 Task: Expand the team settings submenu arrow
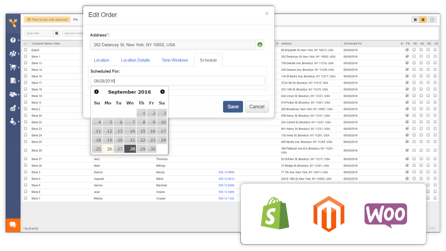coord(19,122)
